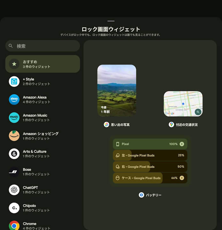Click the 左 Google Pixel Buds battery bar
The image size is (222, 230).
click(150, 155)
